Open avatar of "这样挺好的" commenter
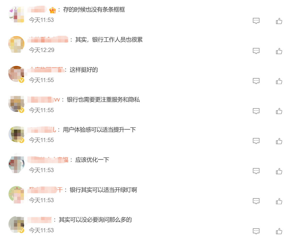This screenshot has width=286, height=240. pos(16,74)
